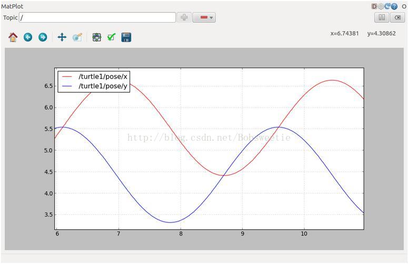The width and height of the screenshot is (408, 264).
Task: Focus the Topic input field
Action: click(x=97, y=17)
